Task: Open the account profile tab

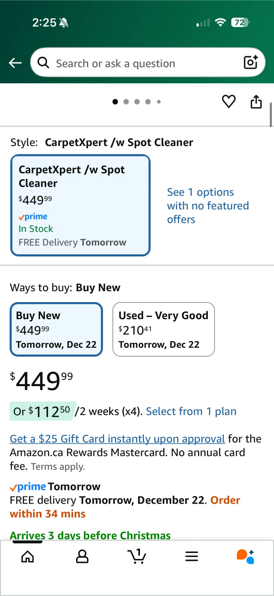Action: 82,557
